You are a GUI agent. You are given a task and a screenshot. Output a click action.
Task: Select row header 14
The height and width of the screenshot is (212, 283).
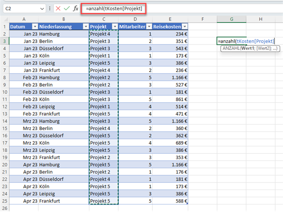[4, 121]
